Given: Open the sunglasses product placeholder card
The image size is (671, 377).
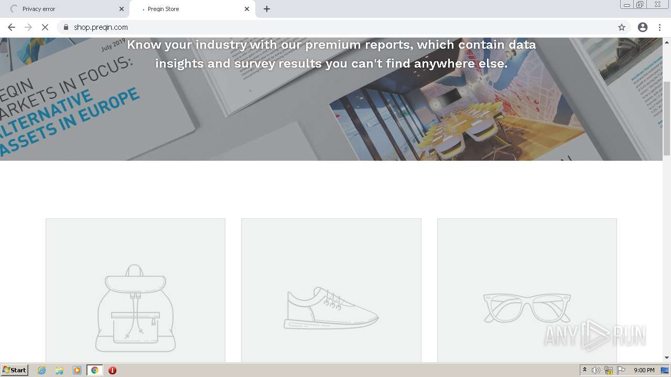Looking at the screenshot, I should pos(527,291).
